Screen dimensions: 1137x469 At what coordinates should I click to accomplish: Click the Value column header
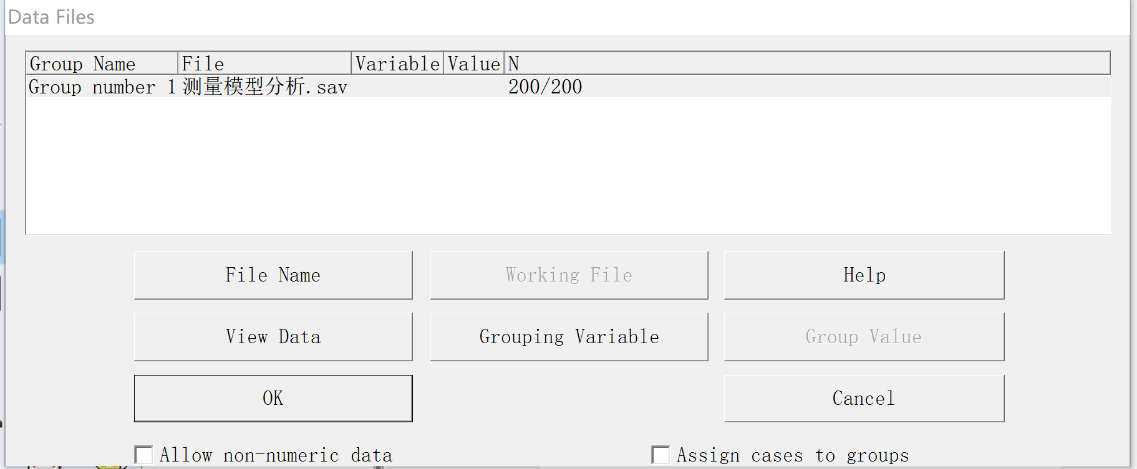(474, 64)
